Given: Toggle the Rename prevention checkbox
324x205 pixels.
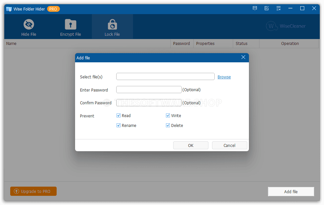Looking at the screenshot, I should [x=119, y=125].
